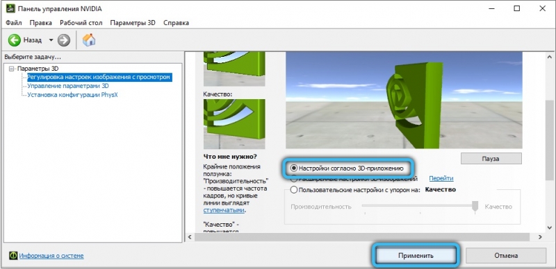Viewport: 556px width, 269px height.
Task: Select Пользовательские настройки с упором на radio
Action: click(293, 190)
